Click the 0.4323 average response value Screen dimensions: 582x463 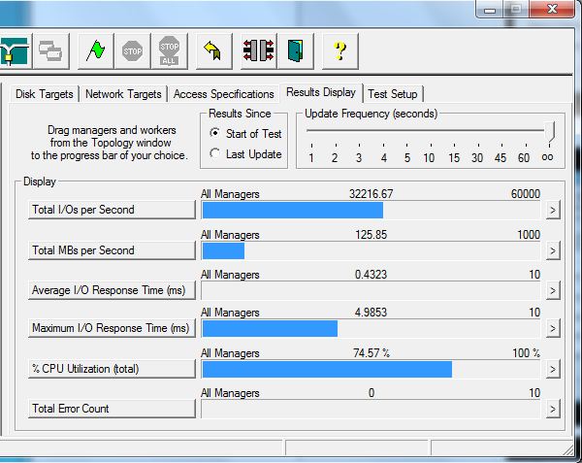point(371,275)
